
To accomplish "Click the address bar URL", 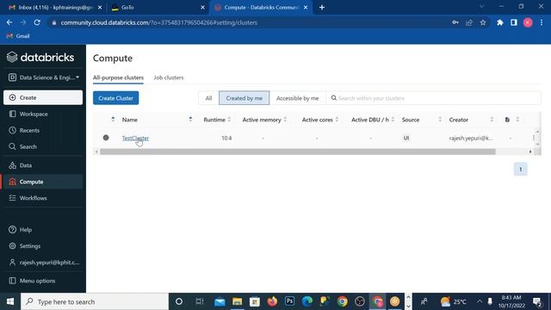I will [158, 22].
